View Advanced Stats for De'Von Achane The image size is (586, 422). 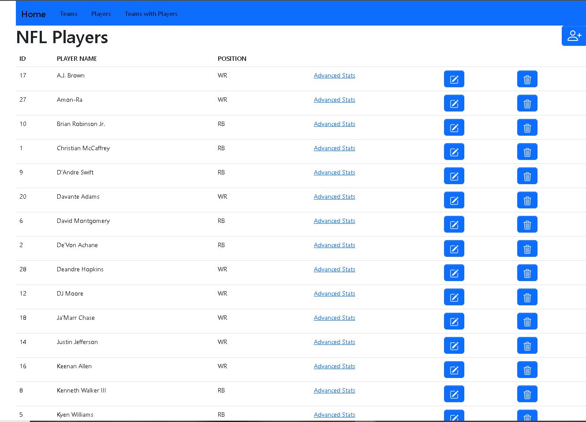[x=334, y=245]
